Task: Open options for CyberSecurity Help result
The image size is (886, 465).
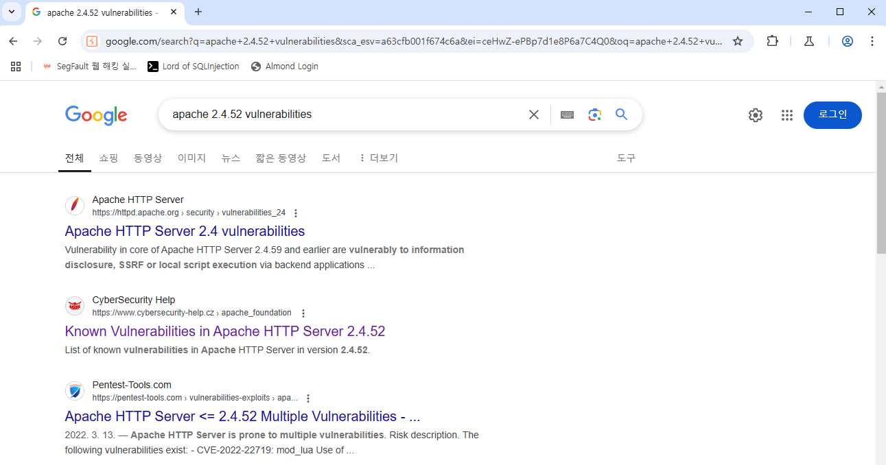Action: (x=303, y=313)
